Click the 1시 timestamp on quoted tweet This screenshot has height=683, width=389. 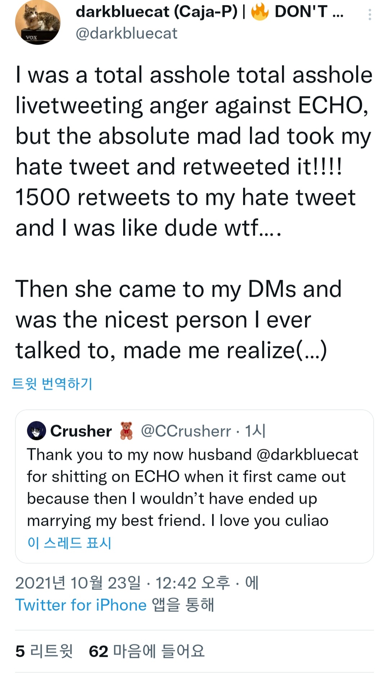point(255,431)
